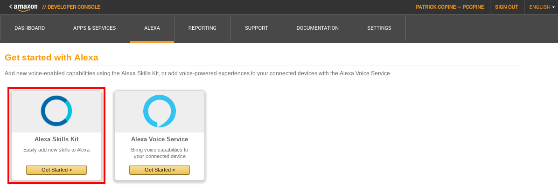Click Get Started under Alexa Skills Kit

56,170
